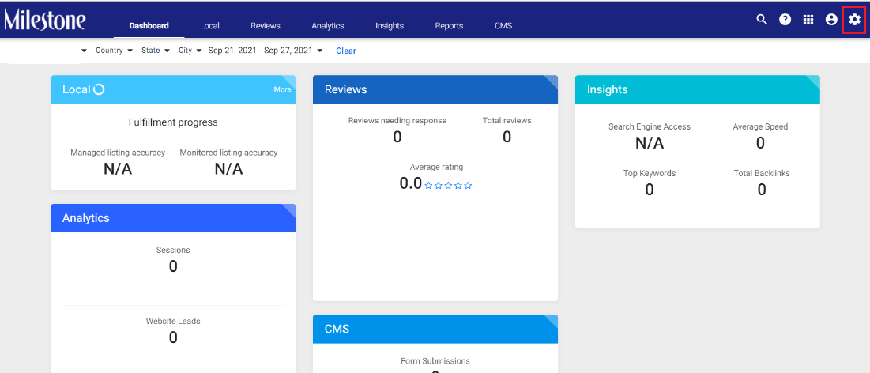
Task: Switch to the CMS navigation tab
Action: pos(503,25)
